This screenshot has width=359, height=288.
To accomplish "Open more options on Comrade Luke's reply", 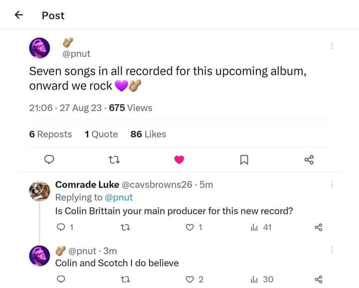I will [x=332, y=184].
